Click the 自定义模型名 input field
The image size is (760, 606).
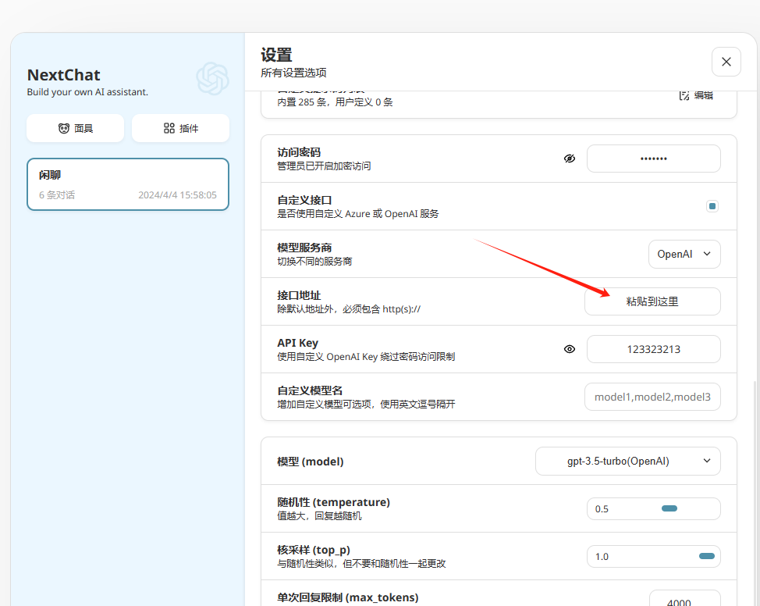652,397
